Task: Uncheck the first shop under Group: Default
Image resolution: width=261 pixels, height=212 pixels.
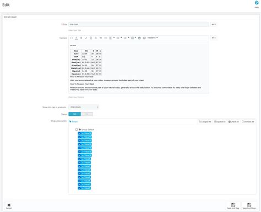Action: click(x=80, y=133)
